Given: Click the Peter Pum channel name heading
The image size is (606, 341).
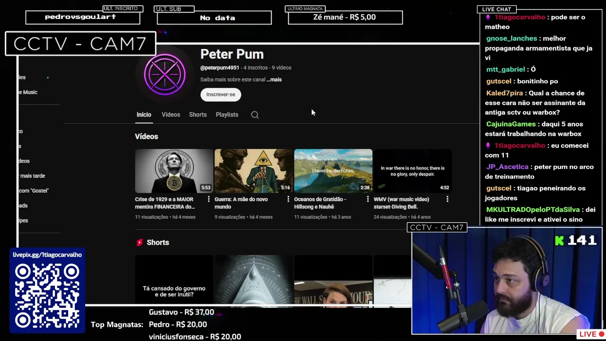Looking at the screenshot, I should tap(232, 54).
